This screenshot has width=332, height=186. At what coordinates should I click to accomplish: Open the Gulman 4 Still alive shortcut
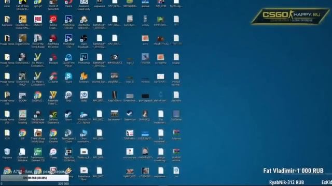[22, 154]
